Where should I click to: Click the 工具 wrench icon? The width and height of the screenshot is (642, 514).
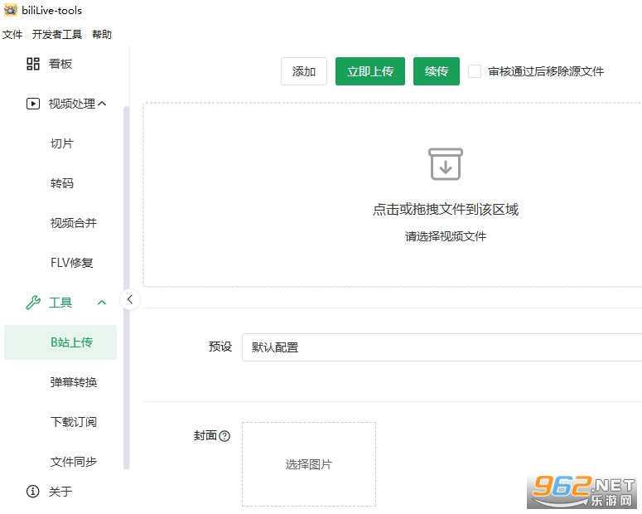(33, 303)
